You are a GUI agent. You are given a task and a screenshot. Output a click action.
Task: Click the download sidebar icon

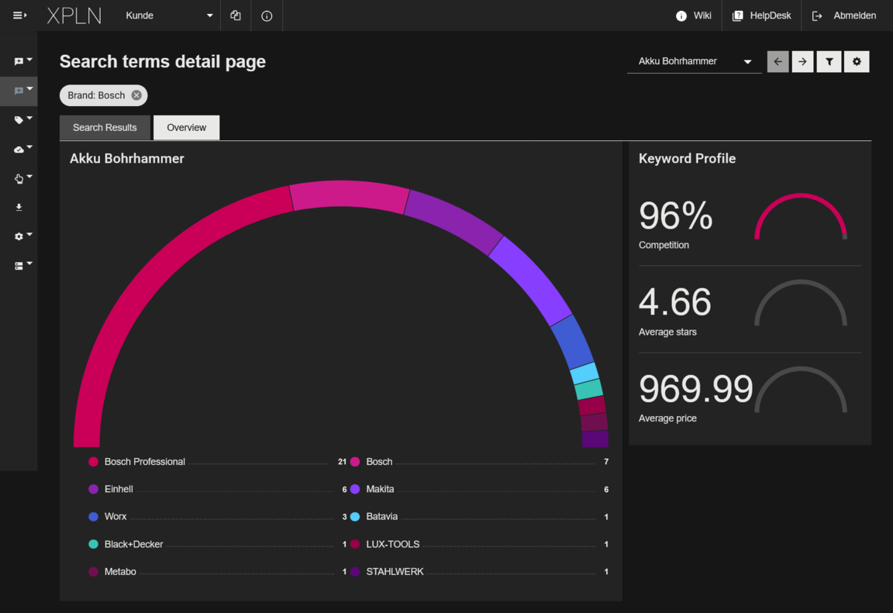click(x=19, y=208)
